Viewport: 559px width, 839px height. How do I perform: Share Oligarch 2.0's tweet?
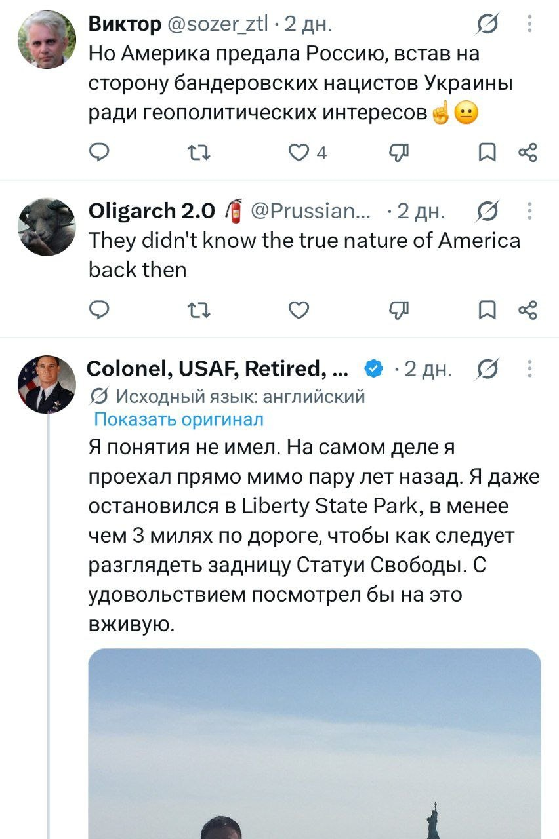point(528,309)
